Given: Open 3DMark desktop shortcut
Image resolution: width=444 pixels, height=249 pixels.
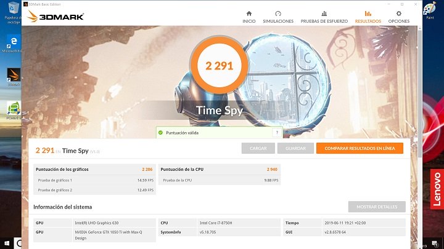Looking at the screenshot, I should tap(10, 76).
